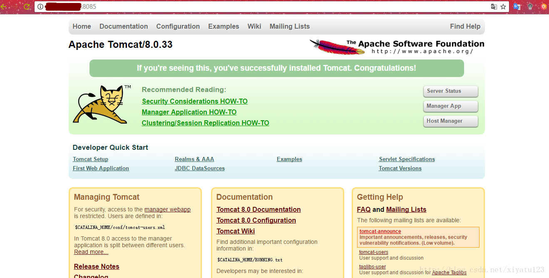The width and height of the screenshot is (549, 278).
Task: Click the $CATALINA_HOME/RUNNING.txt path text
Action: 250,260
